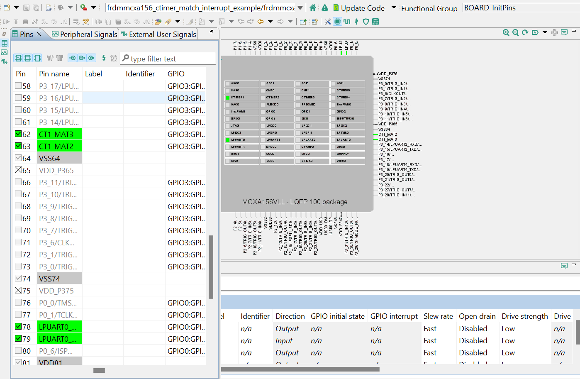
Task: Uncheck pin 62 CT1_MAT3 checkbox
Action: [17, 134]
